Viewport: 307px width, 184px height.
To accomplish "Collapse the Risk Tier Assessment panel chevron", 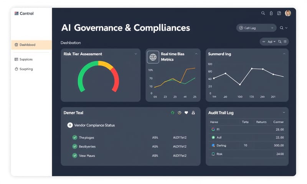I will 135,54.
